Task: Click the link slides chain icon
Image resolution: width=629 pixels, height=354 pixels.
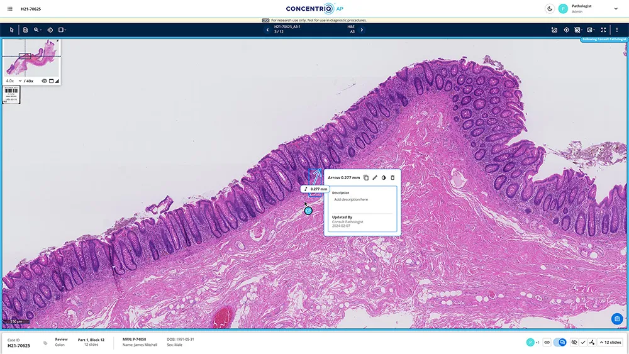Action: tap(547, 343)
